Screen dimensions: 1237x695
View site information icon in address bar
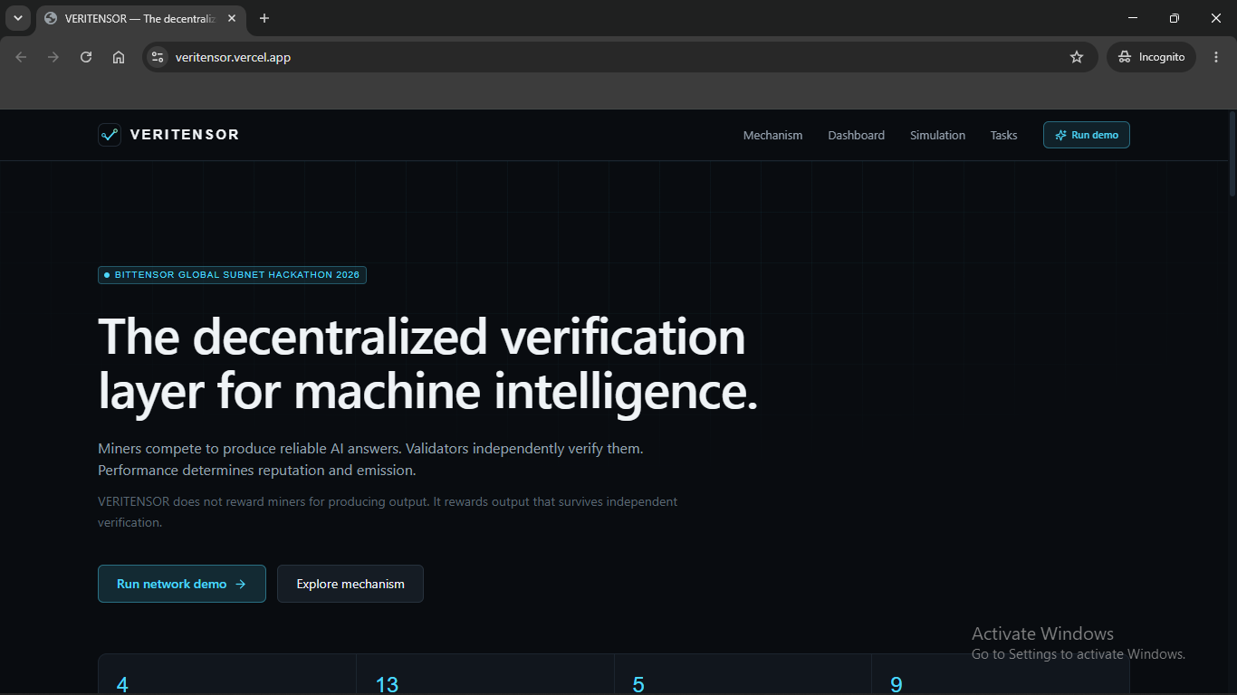pyautogui.click(x=158, y=57)
